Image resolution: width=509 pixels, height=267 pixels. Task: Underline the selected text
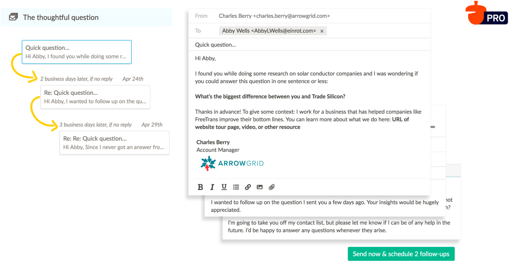pos(224,187)
